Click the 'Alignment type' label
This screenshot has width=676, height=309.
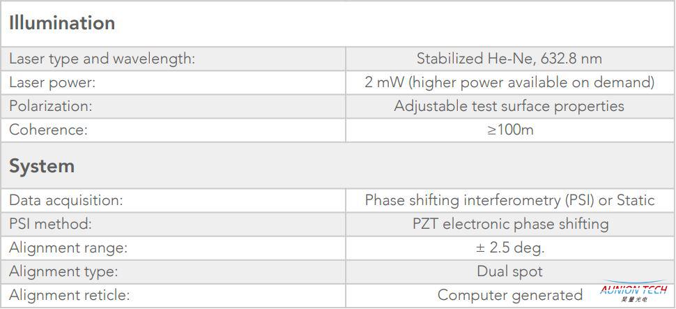point(63,272)
